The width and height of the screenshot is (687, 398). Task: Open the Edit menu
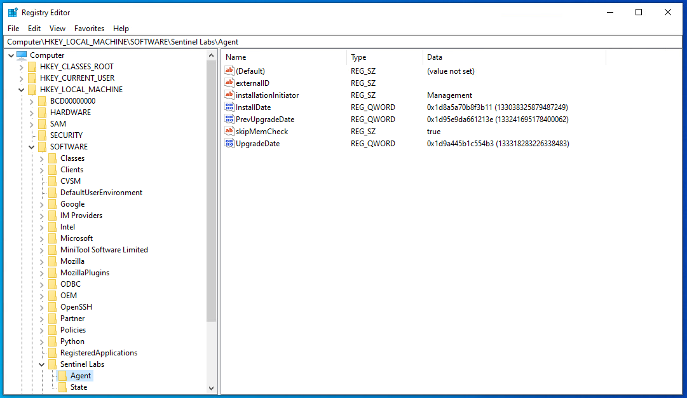[34, 29]
